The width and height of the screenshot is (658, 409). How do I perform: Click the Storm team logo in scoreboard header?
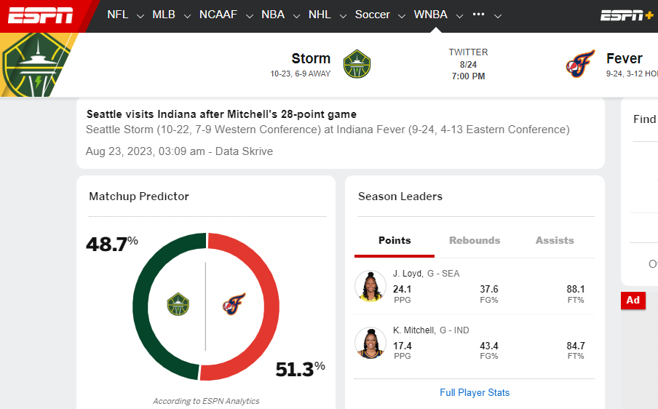357,64
